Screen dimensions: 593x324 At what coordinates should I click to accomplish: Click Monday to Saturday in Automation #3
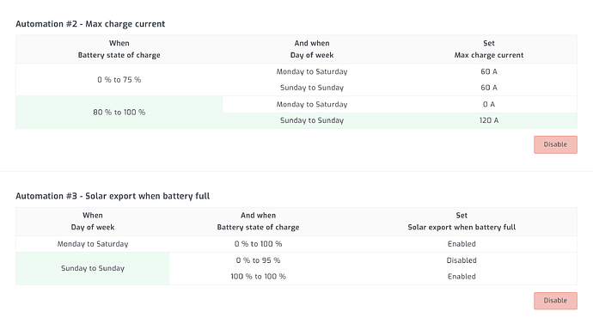(93, 244)
